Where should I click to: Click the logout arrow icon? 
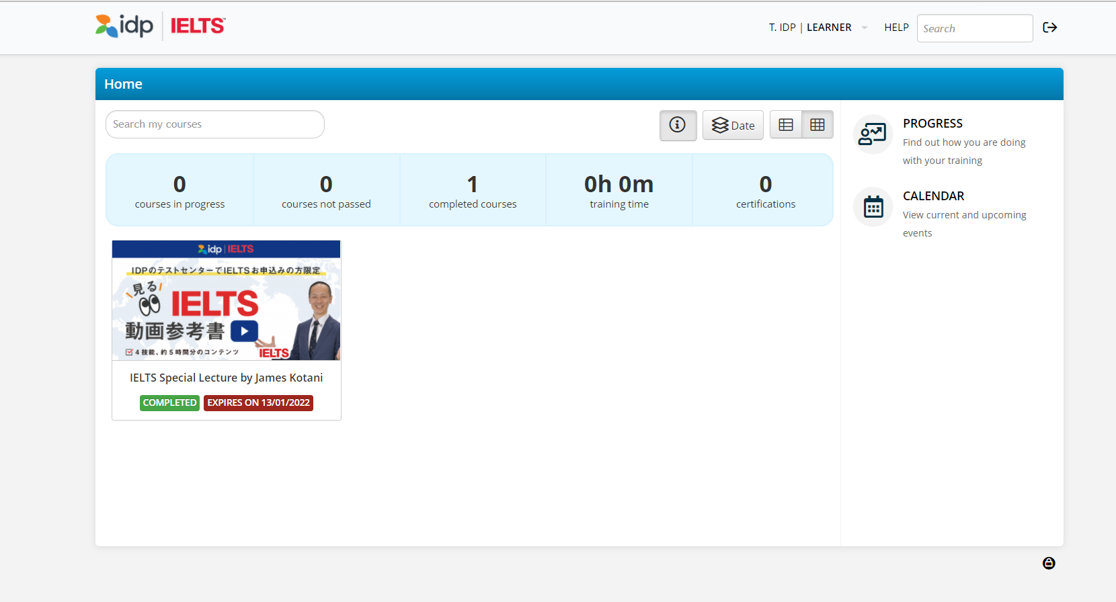click(1049, 28)
